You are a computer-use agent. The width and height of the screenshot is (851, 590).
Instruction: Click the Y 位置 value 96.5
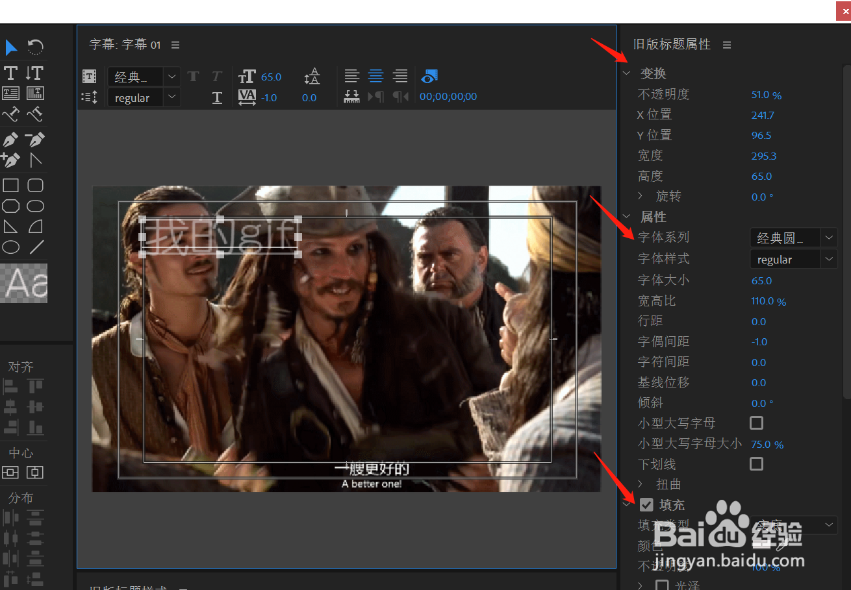click(x=761, y=136)
